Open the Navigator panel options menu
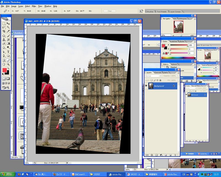Screen dimensions: 221x177 tap(195, 19)
